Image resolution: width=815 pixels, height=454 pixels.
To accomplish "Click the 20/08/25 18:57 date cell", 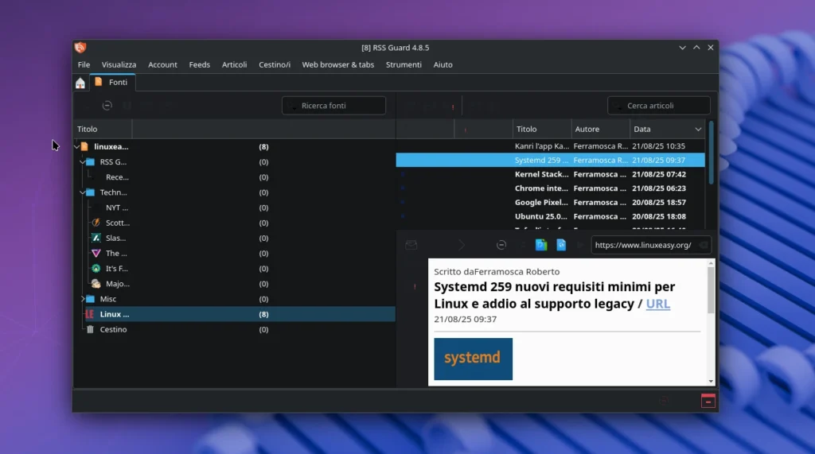I will click(x=658, y=203).
